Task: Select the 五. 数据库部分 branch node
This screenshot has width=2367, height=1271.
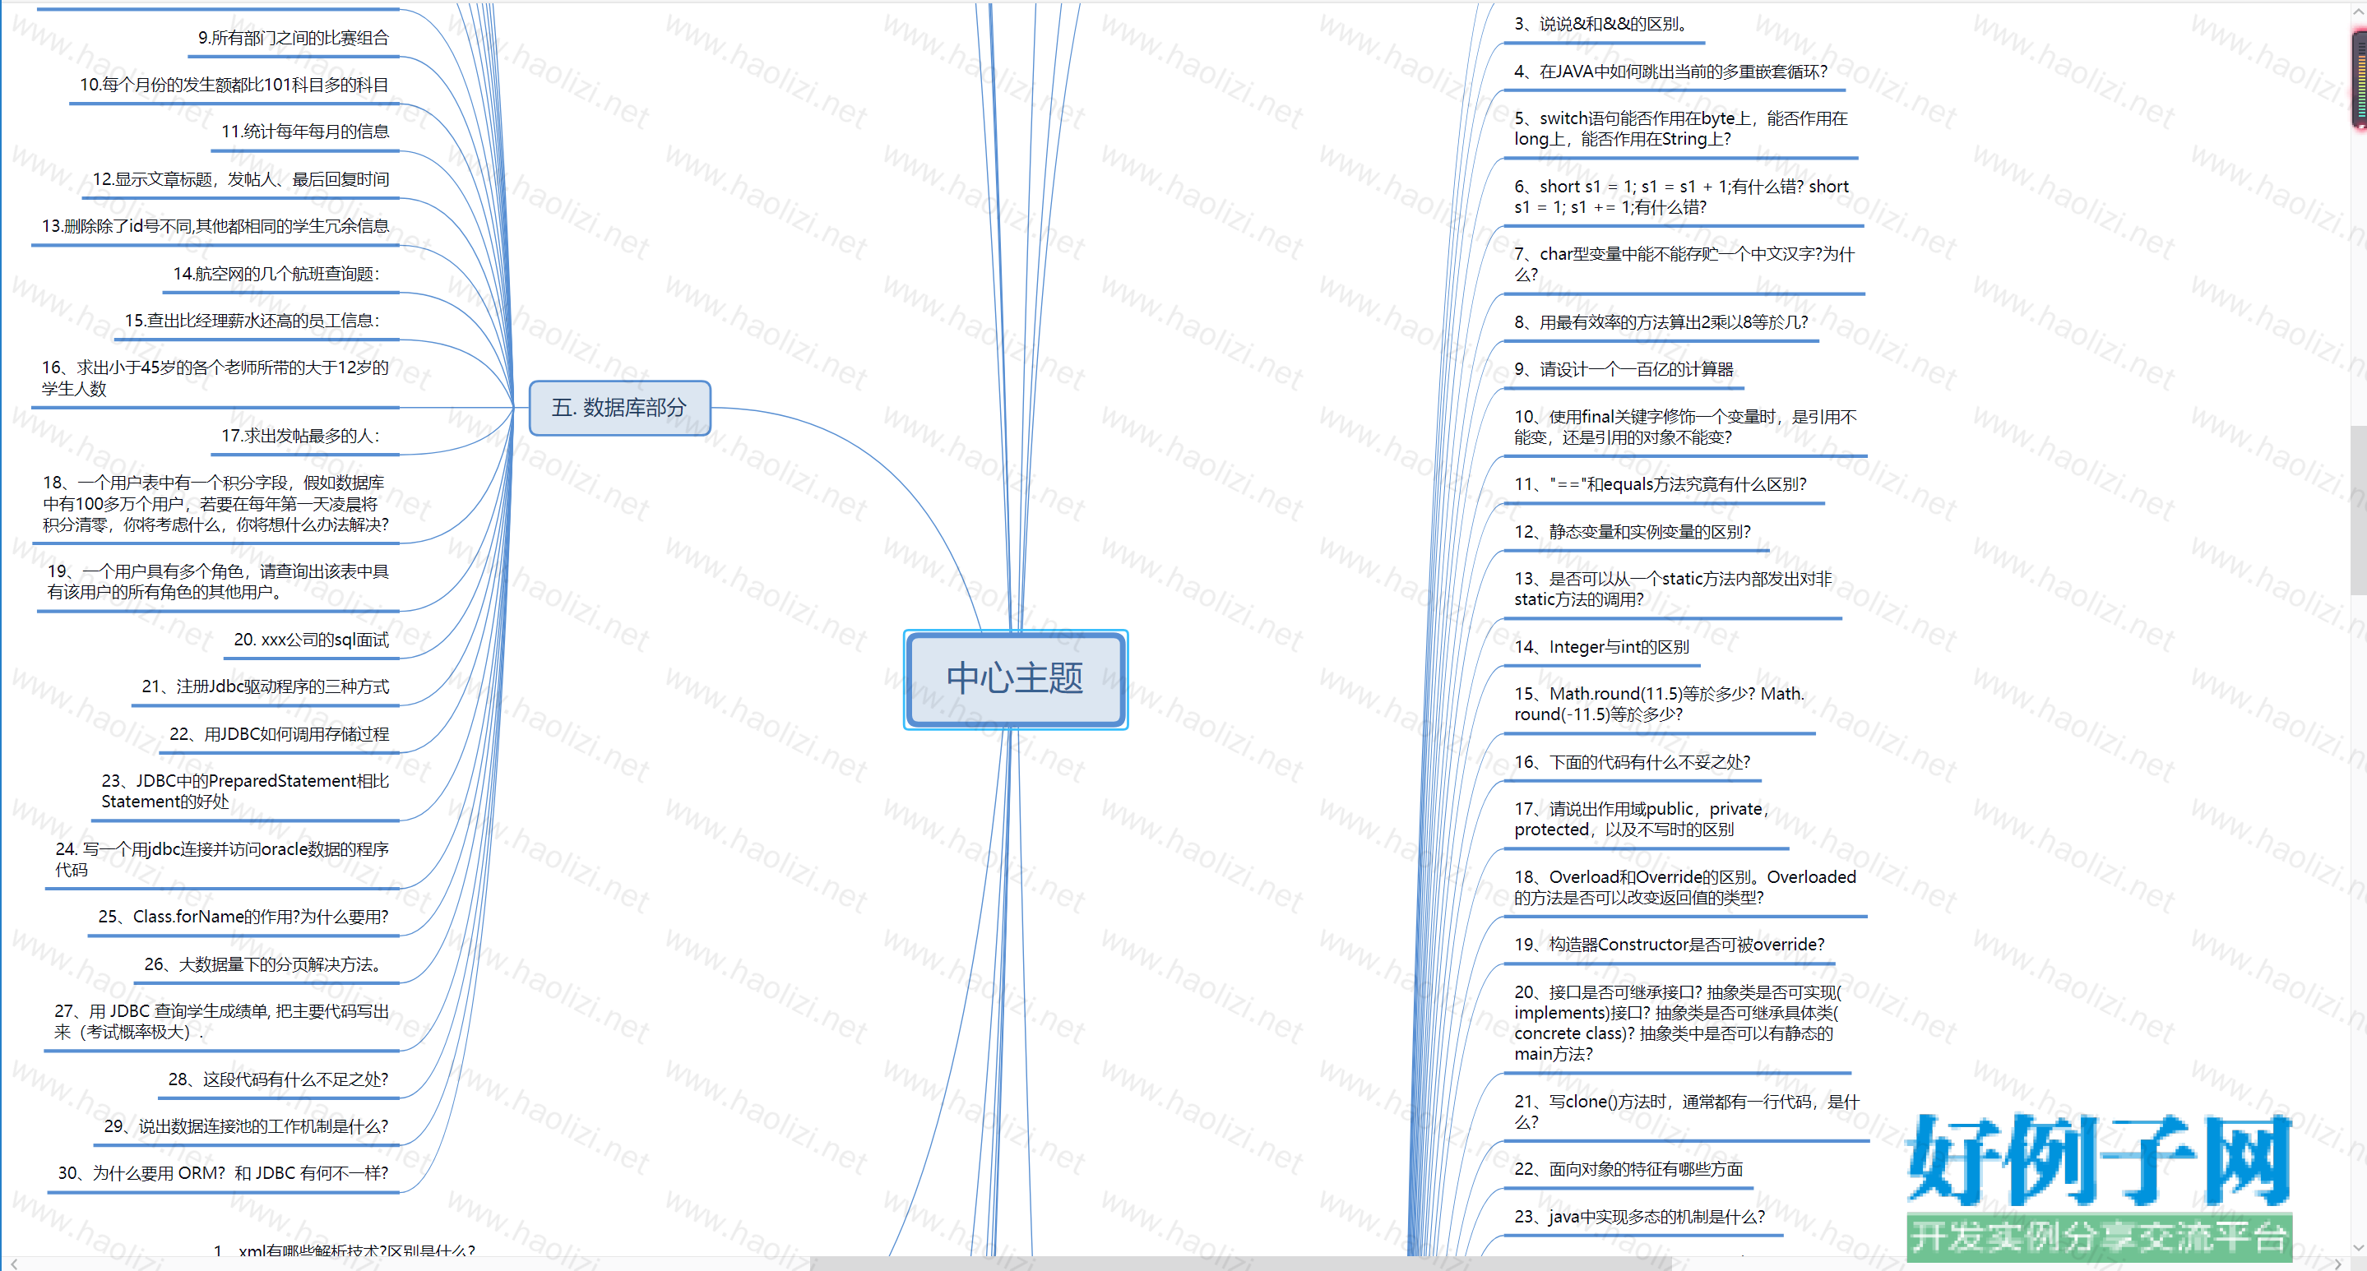Action: pos(619,408)
